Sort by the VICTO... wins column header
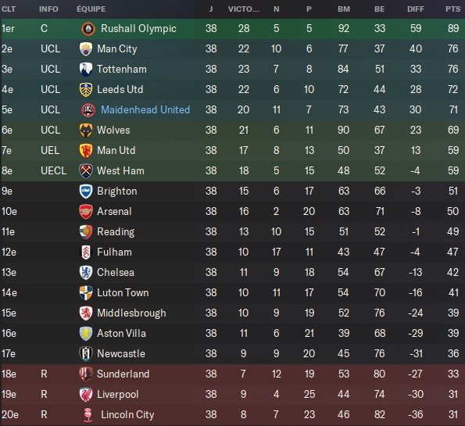This screenshot has width=465, height=426. click(x=244, y=9)
